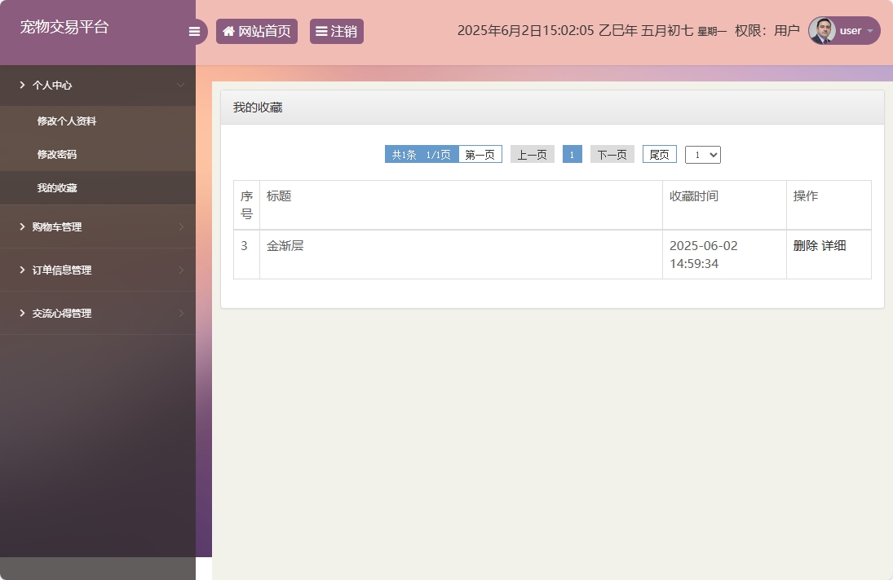Screen dimensions: 893x580
Task: Open the page number dropdown in pagination
Action: coord(702,154)
